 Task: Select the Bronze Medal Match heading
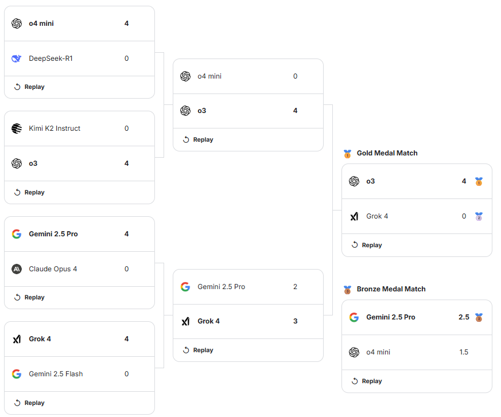(x=391, y=289)
